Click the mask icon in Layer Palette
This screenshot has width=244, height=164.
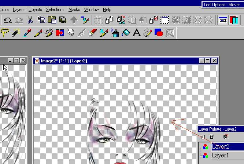pyautogui.click(x=225, y=136)
